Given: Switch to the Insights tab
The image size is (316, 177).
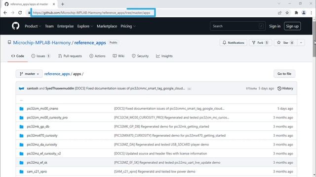Looking at the screenshot, I should 164,56.
